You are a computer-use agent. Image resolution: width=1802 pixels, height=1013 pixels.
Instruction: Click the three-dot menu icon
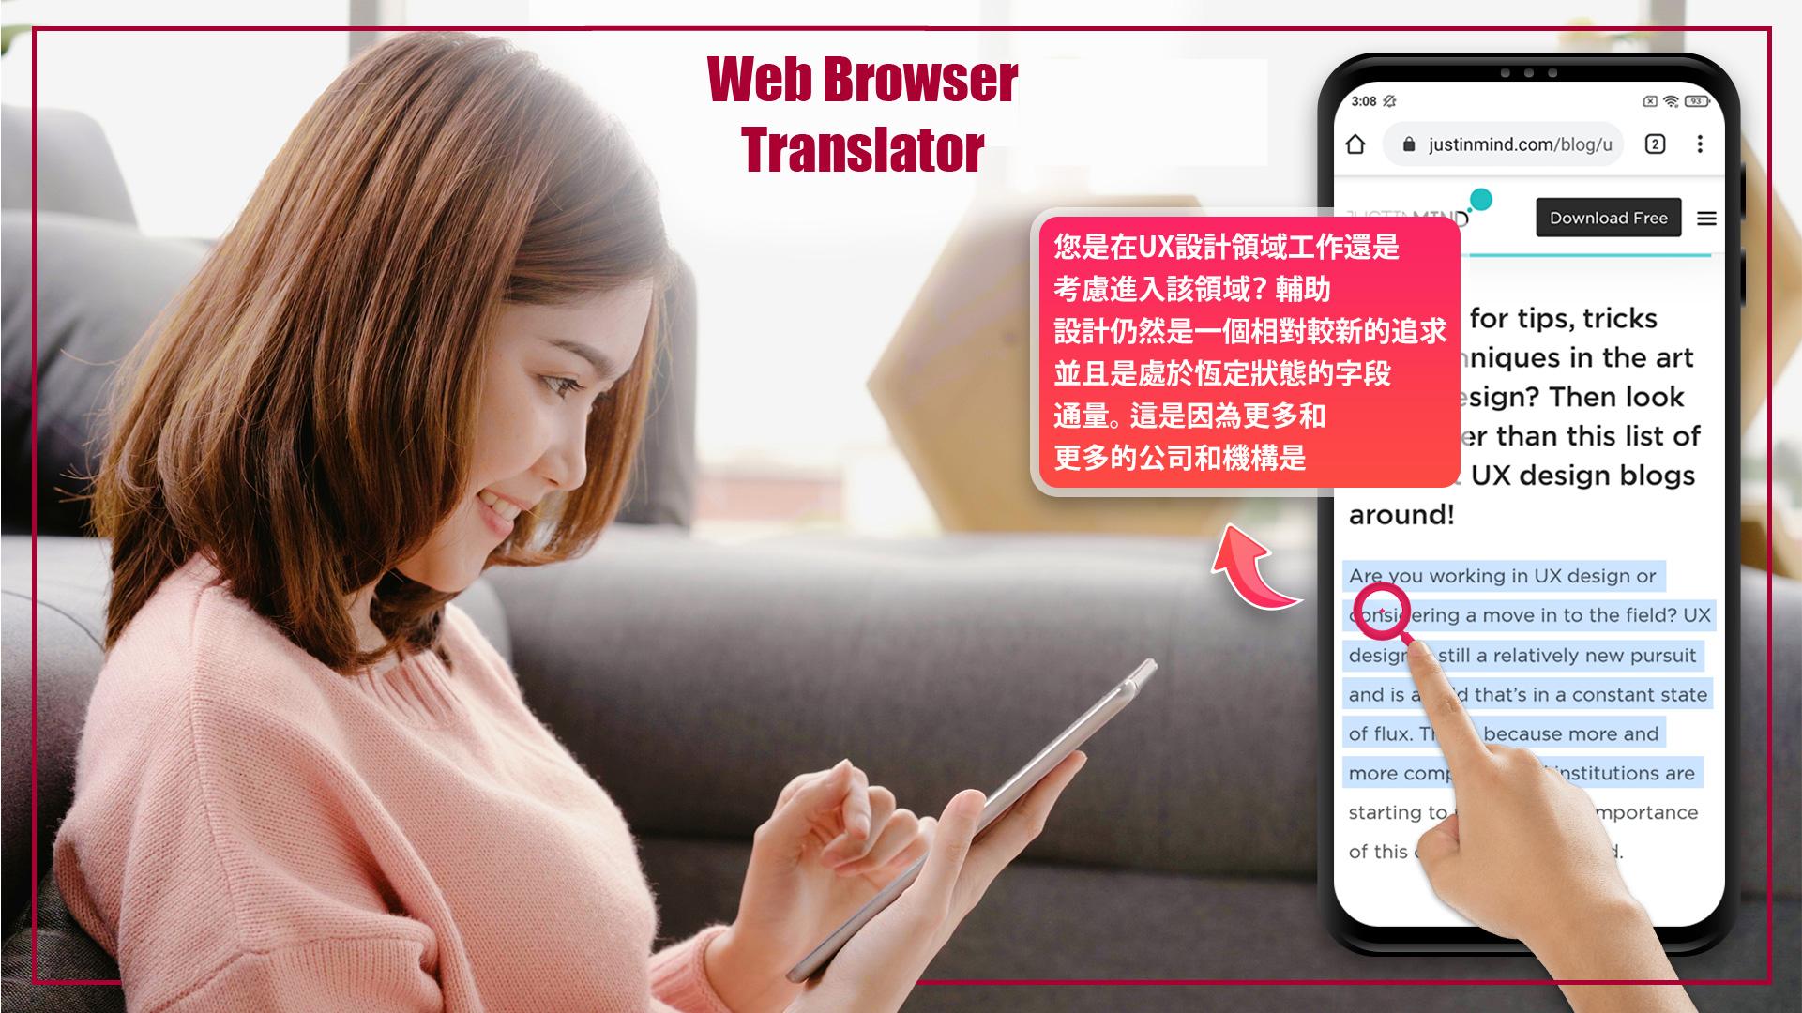(x=1701, y=144)
